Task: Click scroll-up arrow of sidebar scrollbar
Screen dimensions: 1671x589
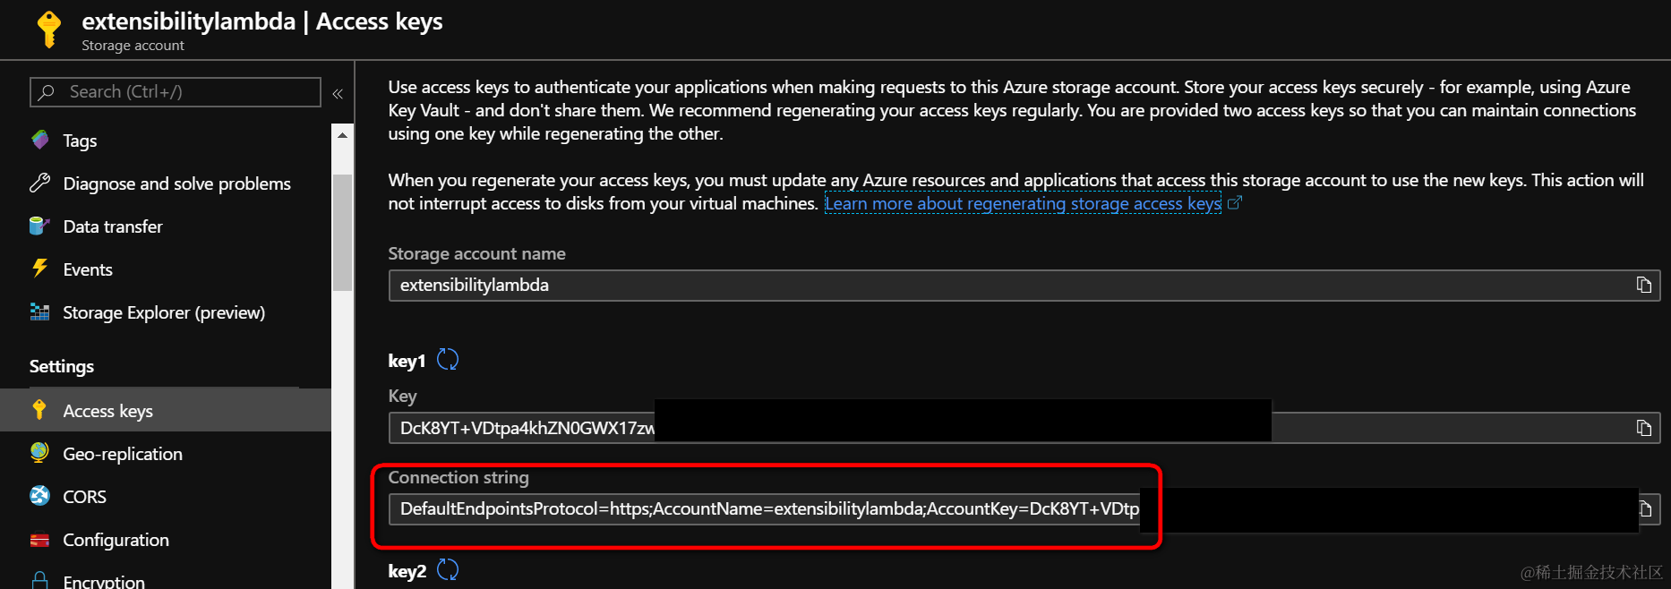Action: (x=342, y=135)
